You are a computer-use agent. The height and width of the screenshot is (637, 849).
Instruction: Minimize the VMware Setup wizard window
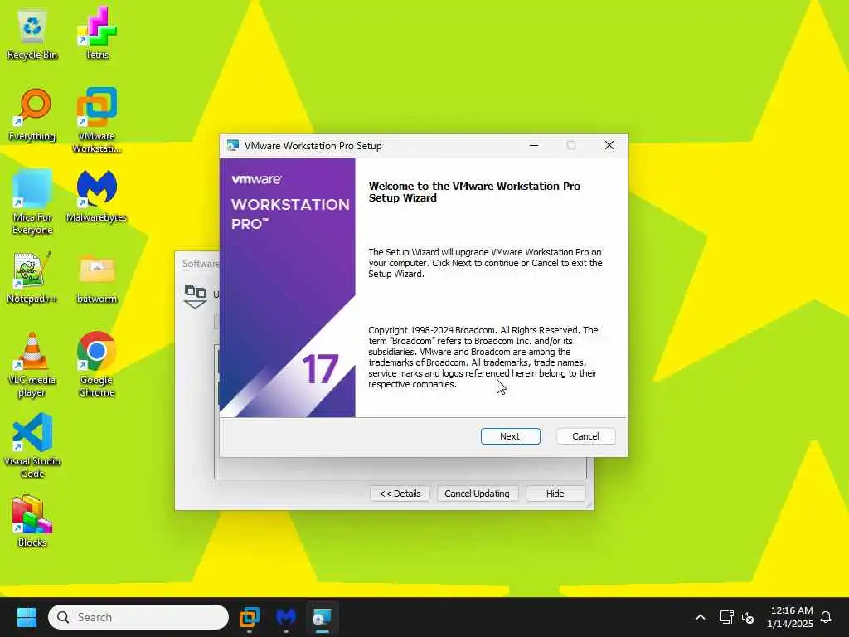(x=534, y=145)
